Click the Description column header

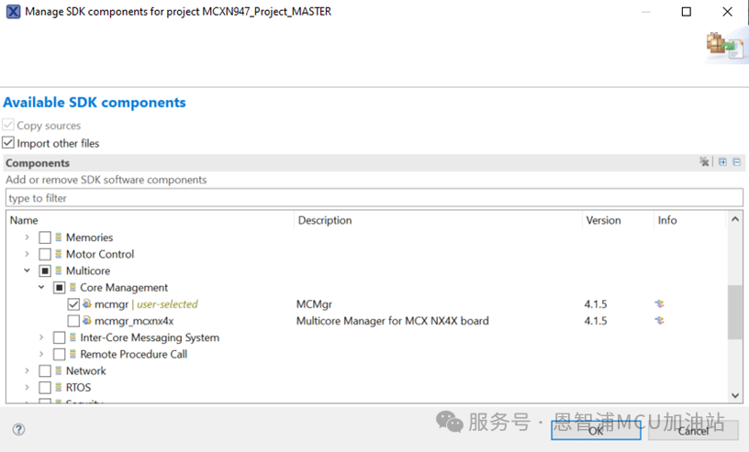tap(438, 220)
